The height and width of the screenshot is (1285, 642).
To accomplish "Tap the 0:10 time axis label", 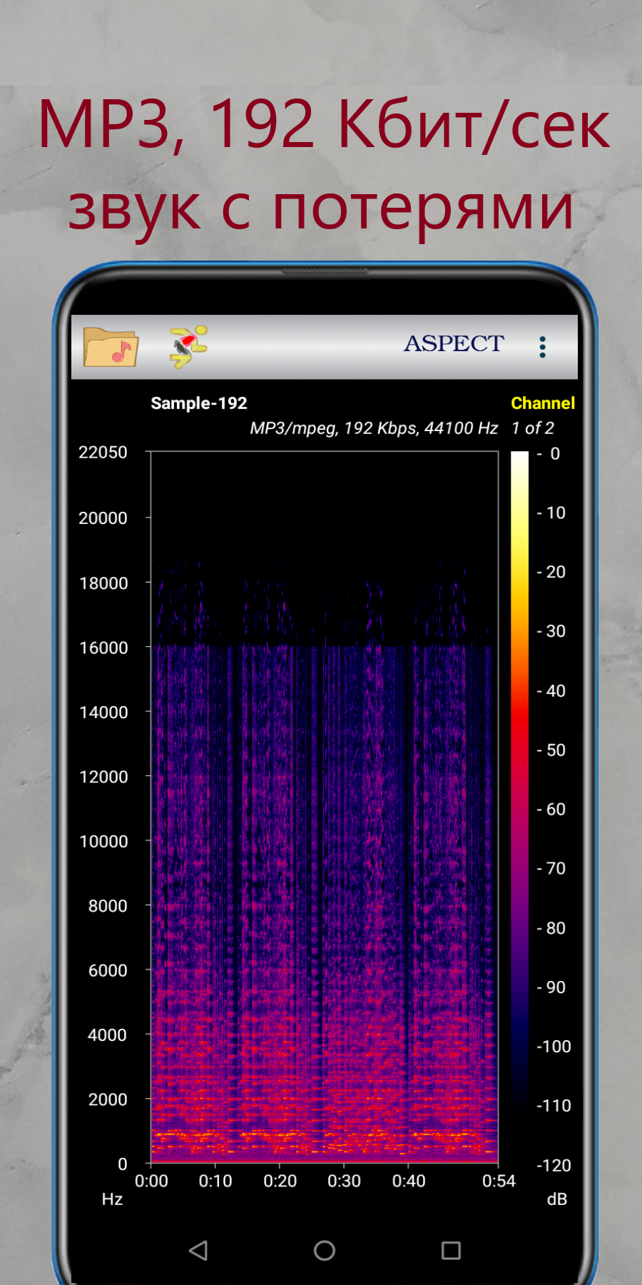I will tap(215, 1181).
